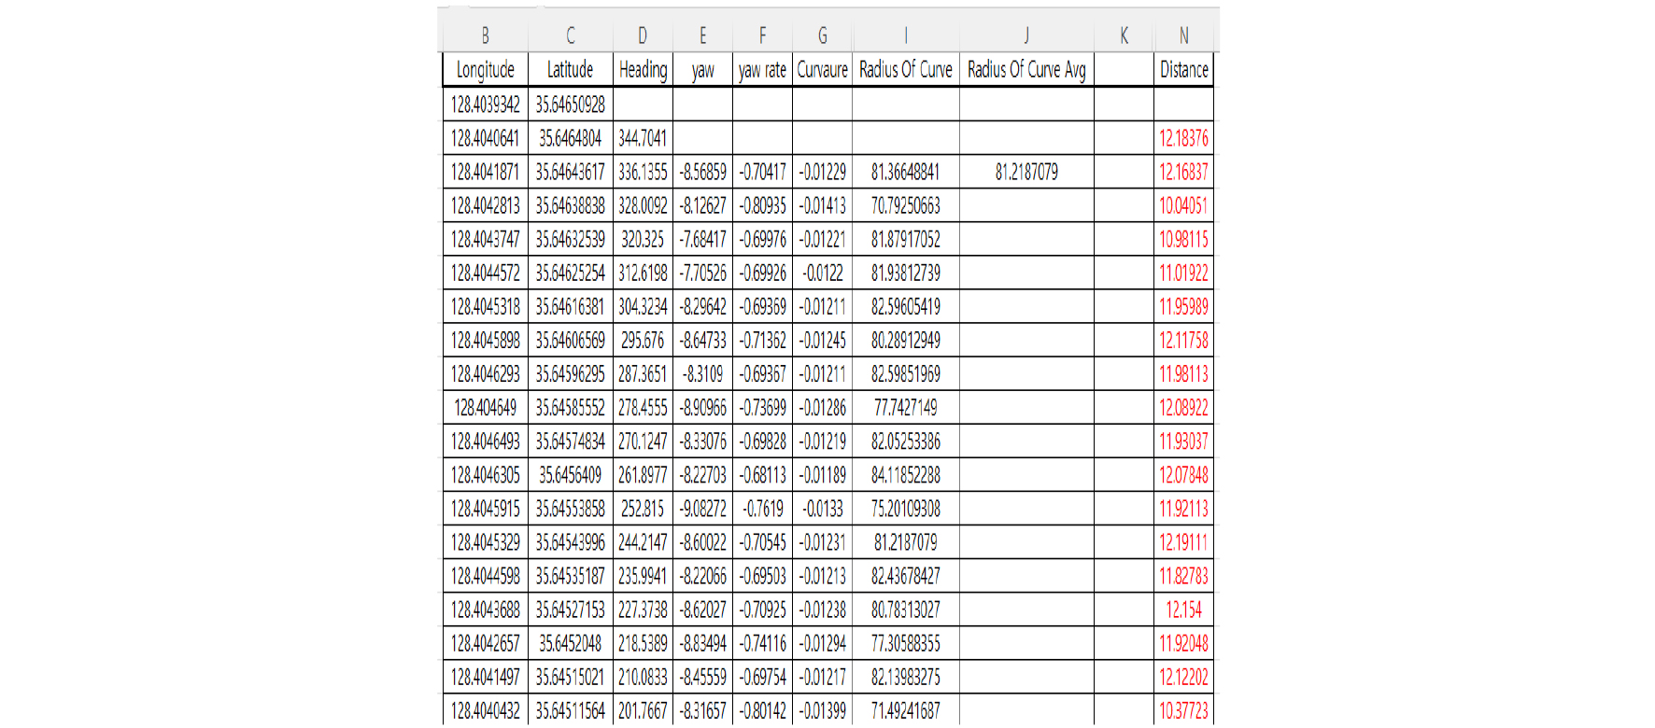Select heading value 344.7041
Screen dimensions: 1655x728
click(643, 138)
